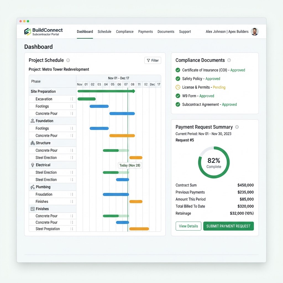Click the Approved status of W9 Form
Viewport: 283px width, 283px height.
(207, 96)
